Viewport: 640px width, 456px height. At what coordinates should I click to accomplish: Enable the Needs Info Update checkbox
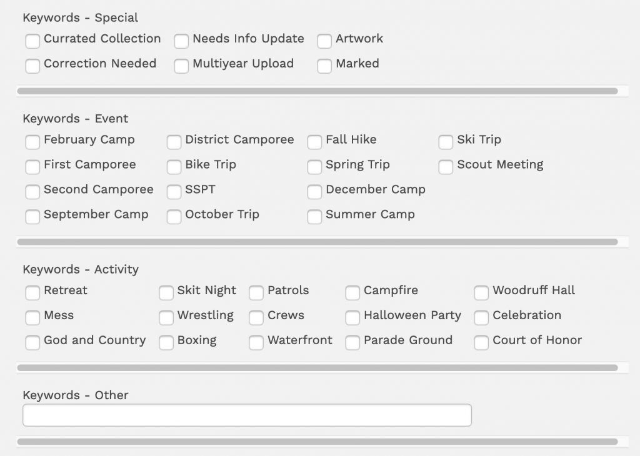click(x=181, y=41)
